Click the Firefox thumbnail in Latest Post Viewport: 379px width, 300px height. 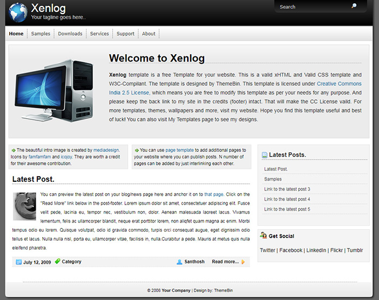[x=24, y=206]
